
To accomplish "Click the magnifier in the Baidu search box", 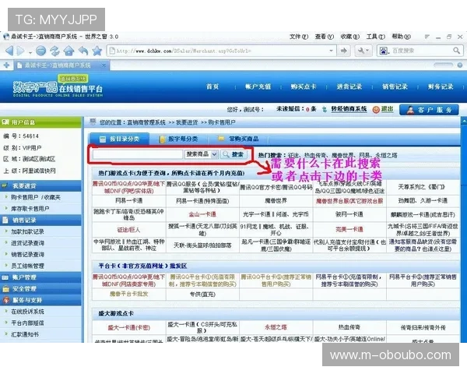I will pos(457,51).
